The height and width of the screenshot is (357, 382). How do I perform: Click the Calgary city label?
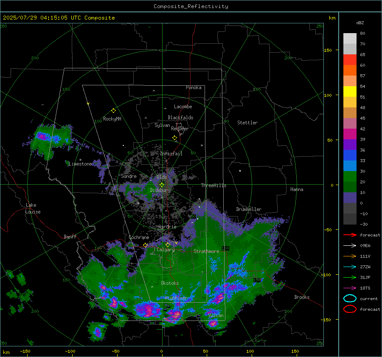[x=166, y=250]
